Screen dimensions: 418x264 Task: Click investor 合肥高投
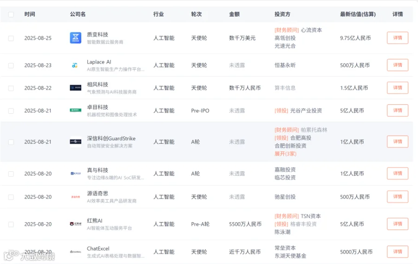[300, 138]
